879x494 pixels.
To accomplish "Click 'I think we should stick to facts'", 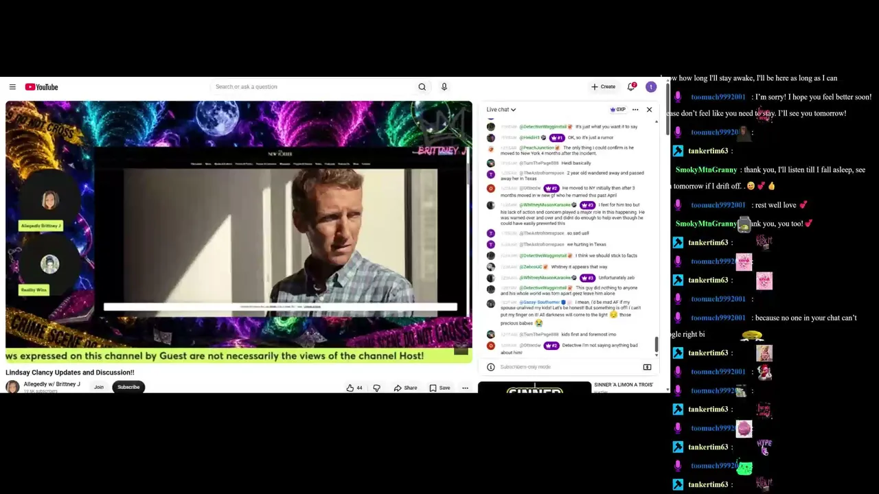I will 606,256.
